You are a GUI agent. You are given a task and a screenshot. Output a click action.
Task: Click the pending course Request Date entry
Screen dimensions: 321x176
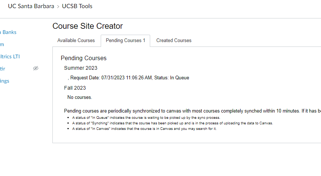click(x=128, y=78)
